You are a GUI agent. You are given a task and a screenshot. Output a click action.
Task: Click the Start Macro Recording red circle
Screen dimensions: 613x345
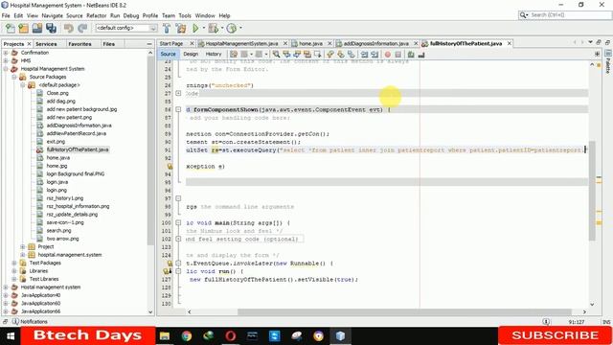(x=387, y=55)
